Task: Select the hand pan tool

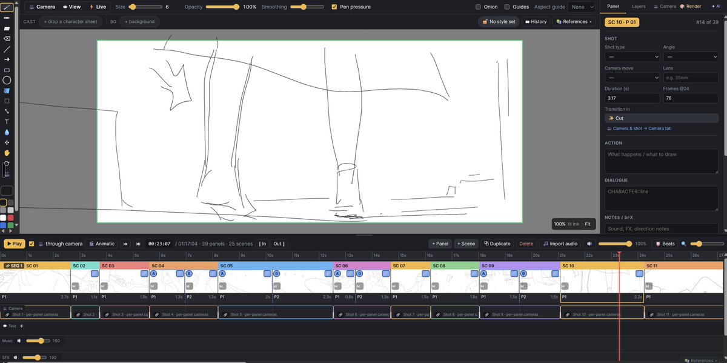Action: [x=7, y=153]
